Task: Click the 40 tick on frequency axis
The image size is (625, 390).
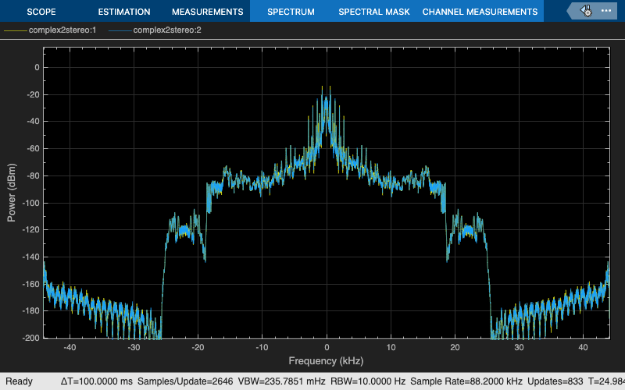Action: tap(583, 347)
